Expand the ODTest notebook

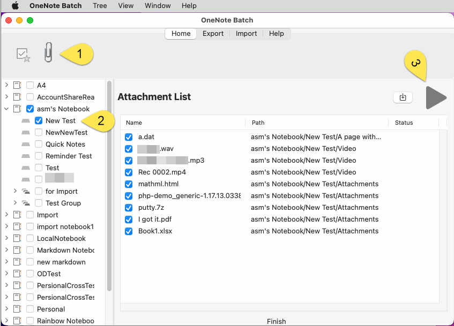click(6, 274)
